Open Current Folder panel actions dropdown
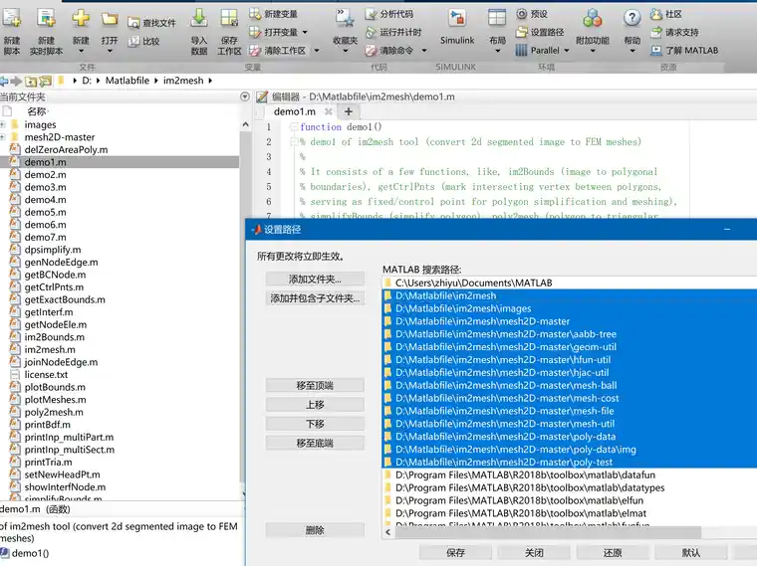Viewport: 757px width, 566px height. 245,96
